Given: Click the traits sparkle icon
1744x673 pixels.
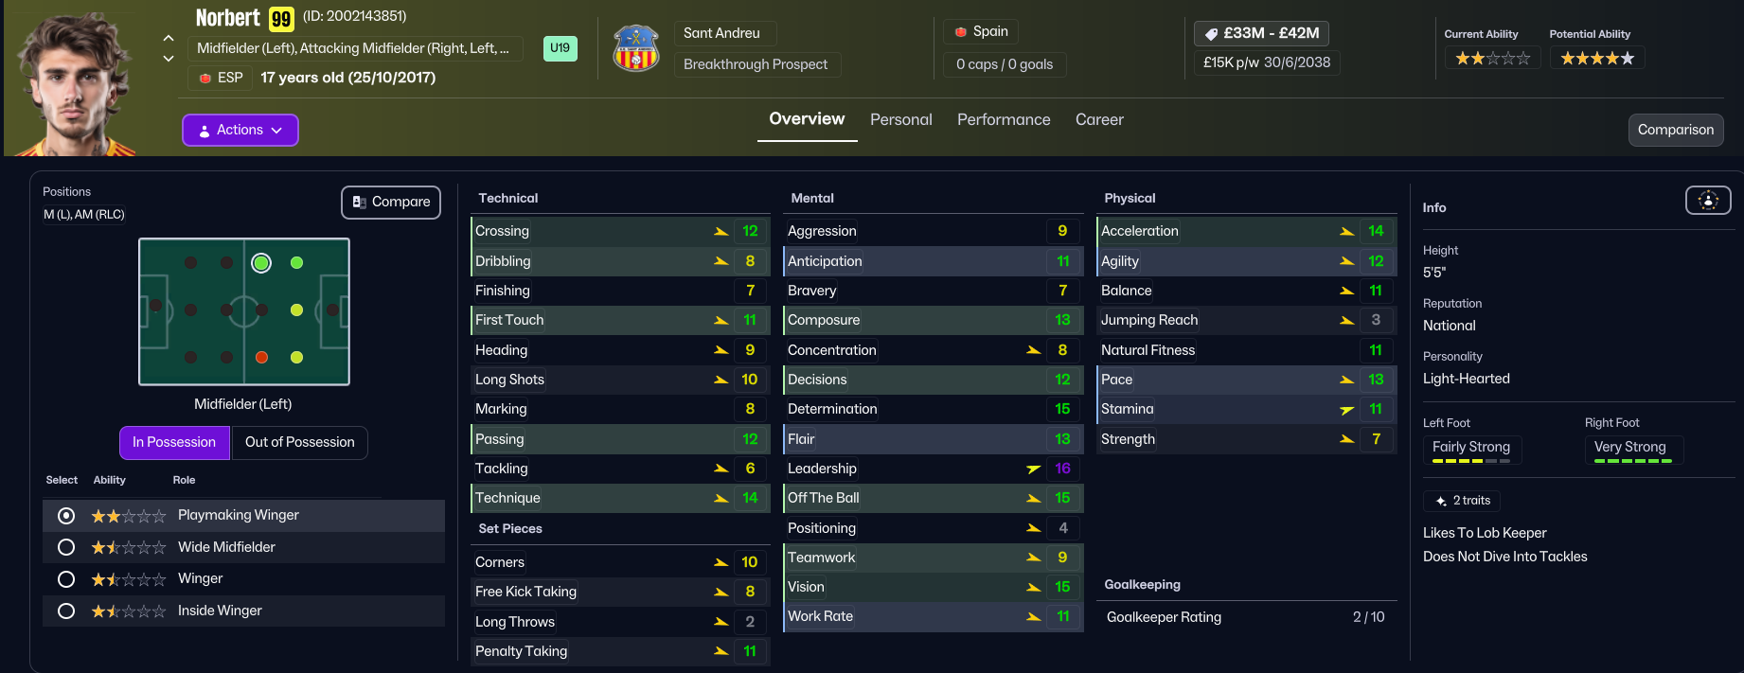Looking at the screenshot, I should (1441, 501).
